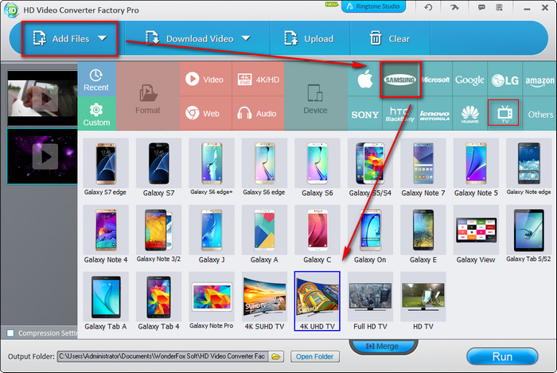The height and width of the screenshot is (373, 557).
Task: Select the Device category
Action: click(x=315, y=96)
